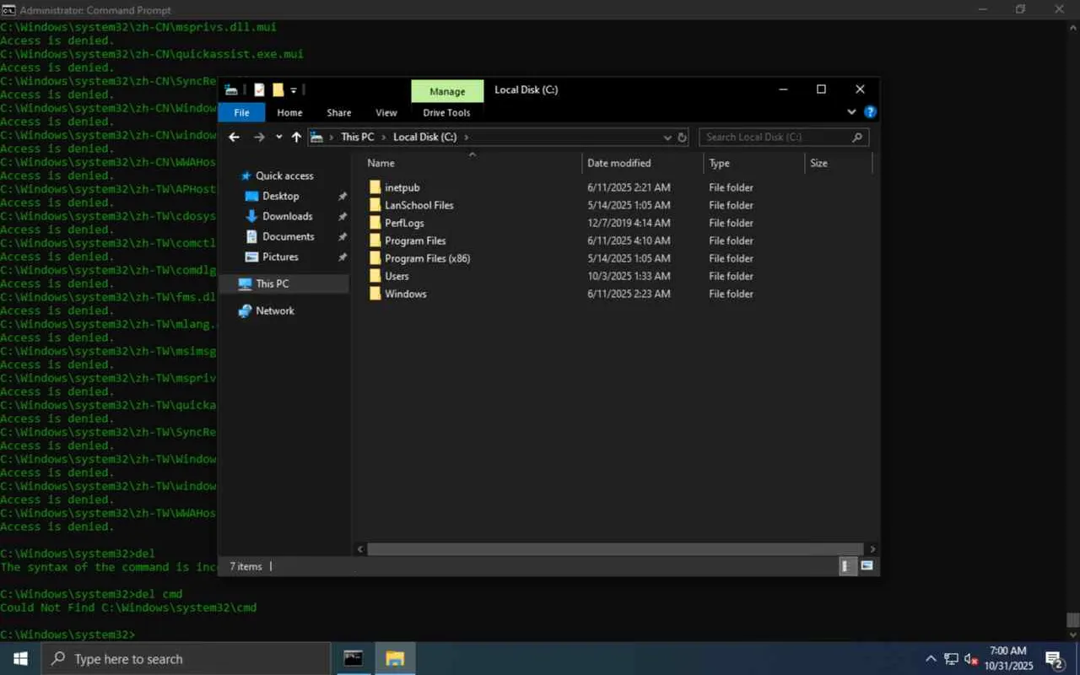The height and width of the screenshot is (675, 1080).
Task: Click the magnifying glass search icon
Action: click(857, 137)
